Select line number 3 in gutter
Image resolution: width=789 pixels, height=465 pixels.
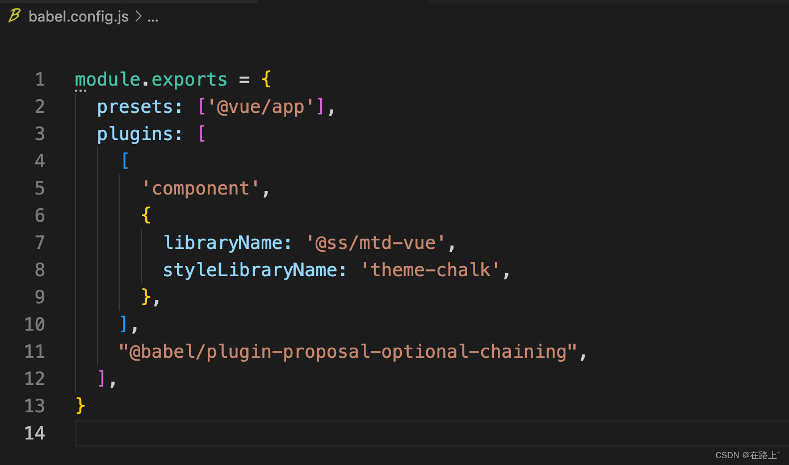point(40,134)
